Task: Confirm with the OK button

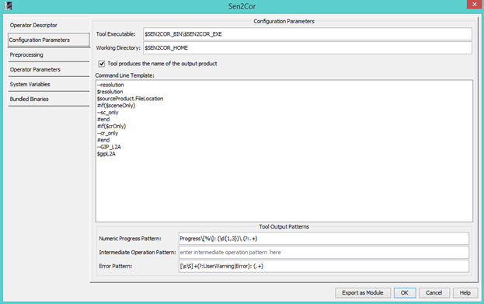Action: coord(405,292)
